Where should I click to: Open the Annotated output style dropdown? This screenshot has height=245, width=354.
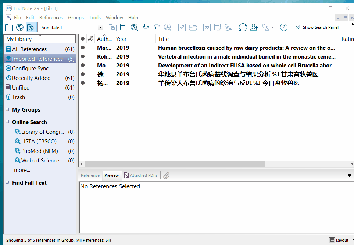(x=100, y=28)
